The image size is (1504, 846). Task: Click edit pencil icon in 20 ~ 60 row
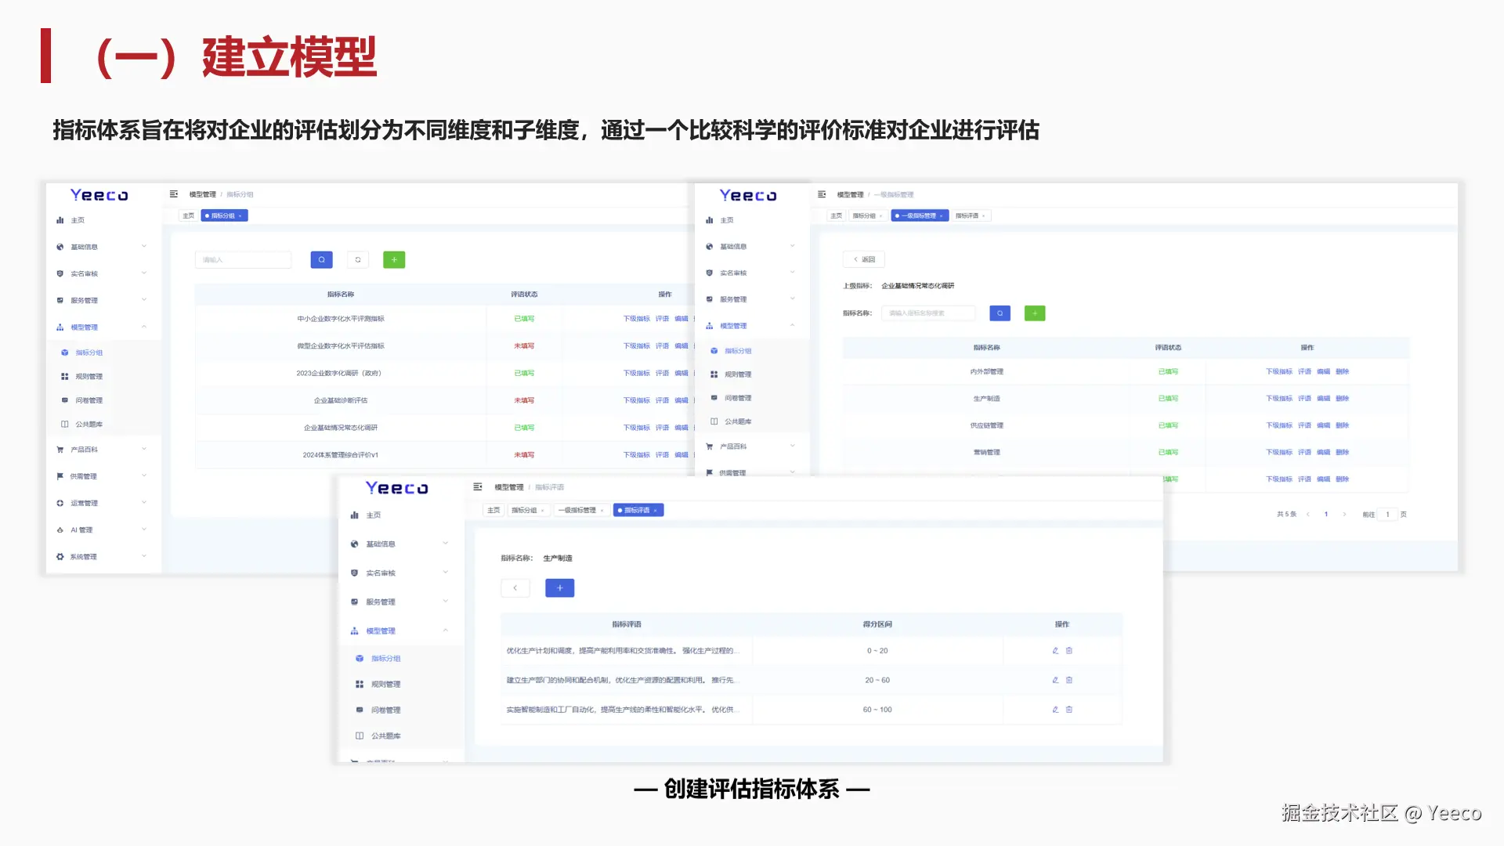click(1055, 680)
